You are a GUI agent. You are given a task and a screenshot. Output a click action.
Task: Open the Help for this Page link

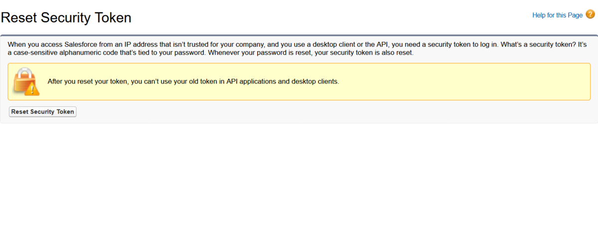pyautogui.click(x=557, y=15)
